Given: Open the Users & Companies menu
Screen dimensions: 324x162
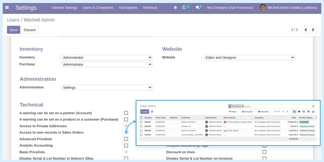Looking at the screenshot, I should 98,8.
